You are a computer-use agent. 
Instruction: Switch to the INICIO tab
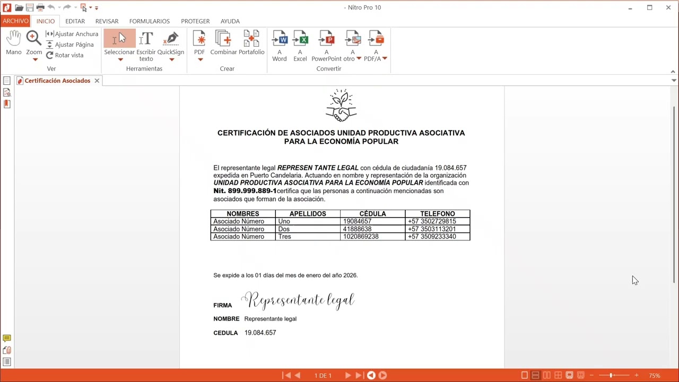(x=46, y=21)
